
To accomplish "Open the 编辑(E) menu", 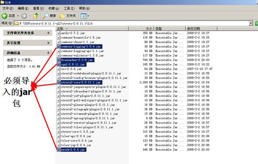I will pos(23,8).
